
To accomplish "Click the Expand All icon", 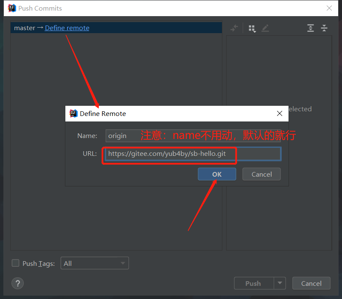I will click(311, 28).
